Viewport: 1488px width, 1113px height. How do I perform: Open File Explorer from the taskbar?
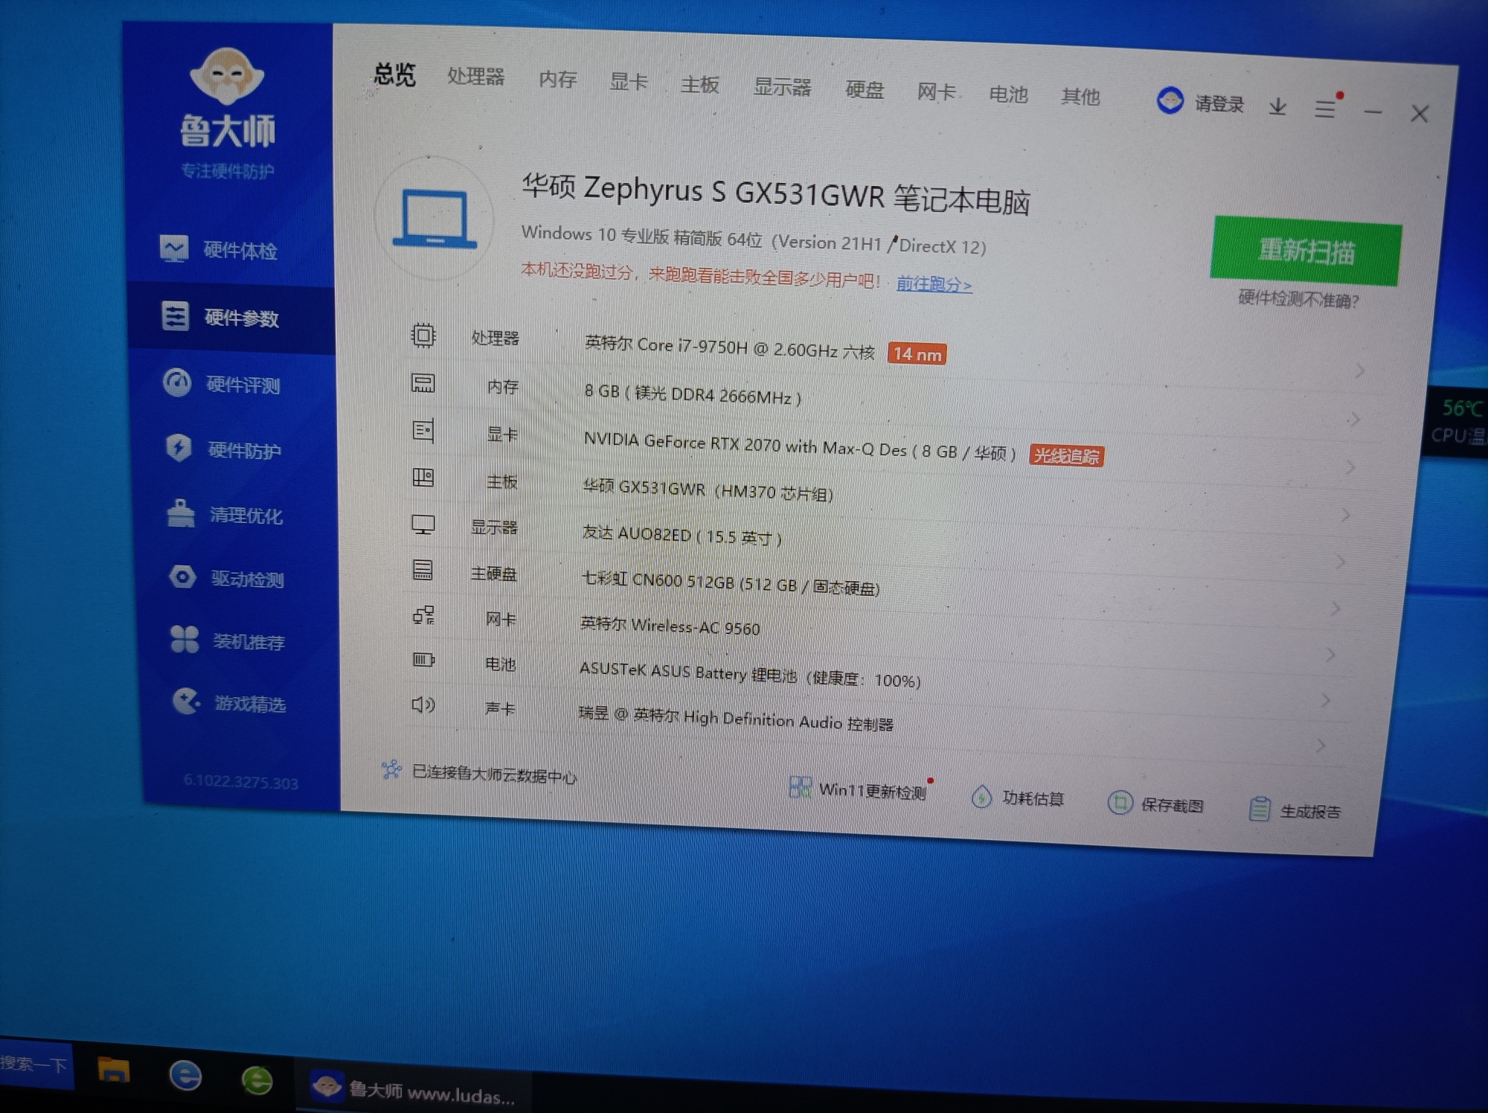coord(114,1071)
